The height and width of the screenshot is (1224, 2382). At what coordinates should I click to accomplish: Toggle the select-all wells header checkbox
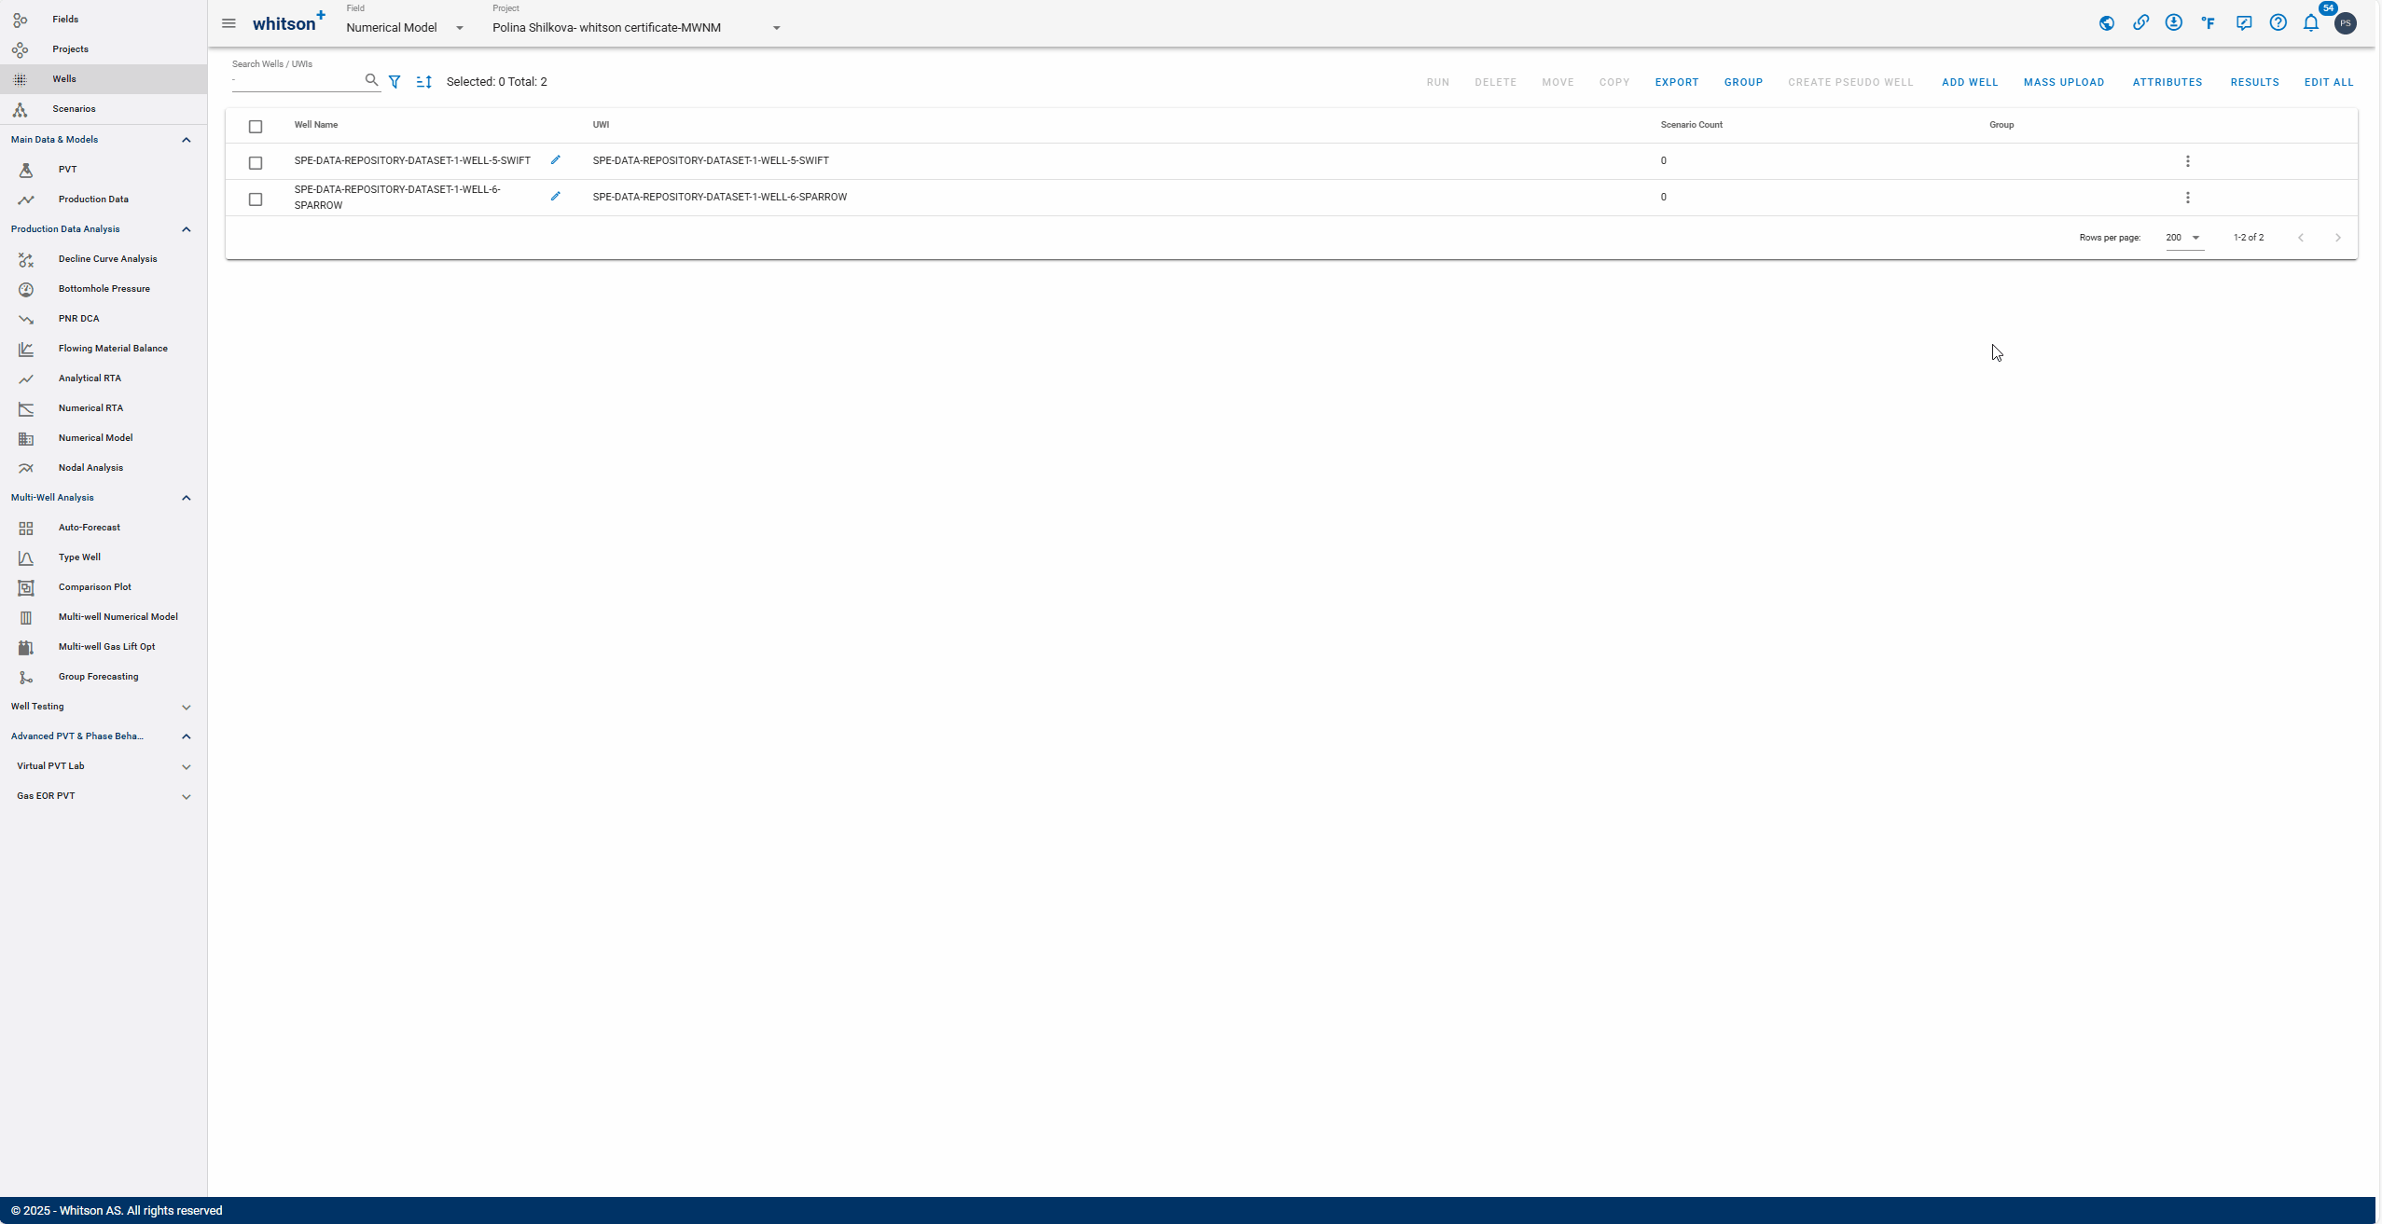[256, 127]
